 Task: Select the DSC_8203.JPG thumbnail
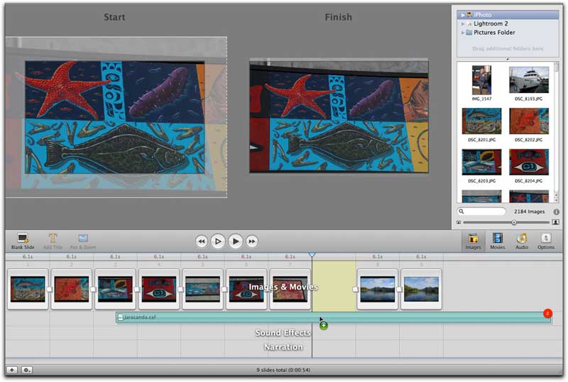(481, 163)
